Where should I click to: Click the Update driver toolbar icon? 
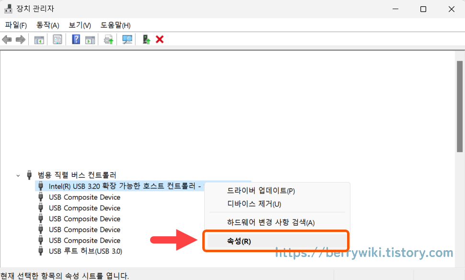(108, 39)
